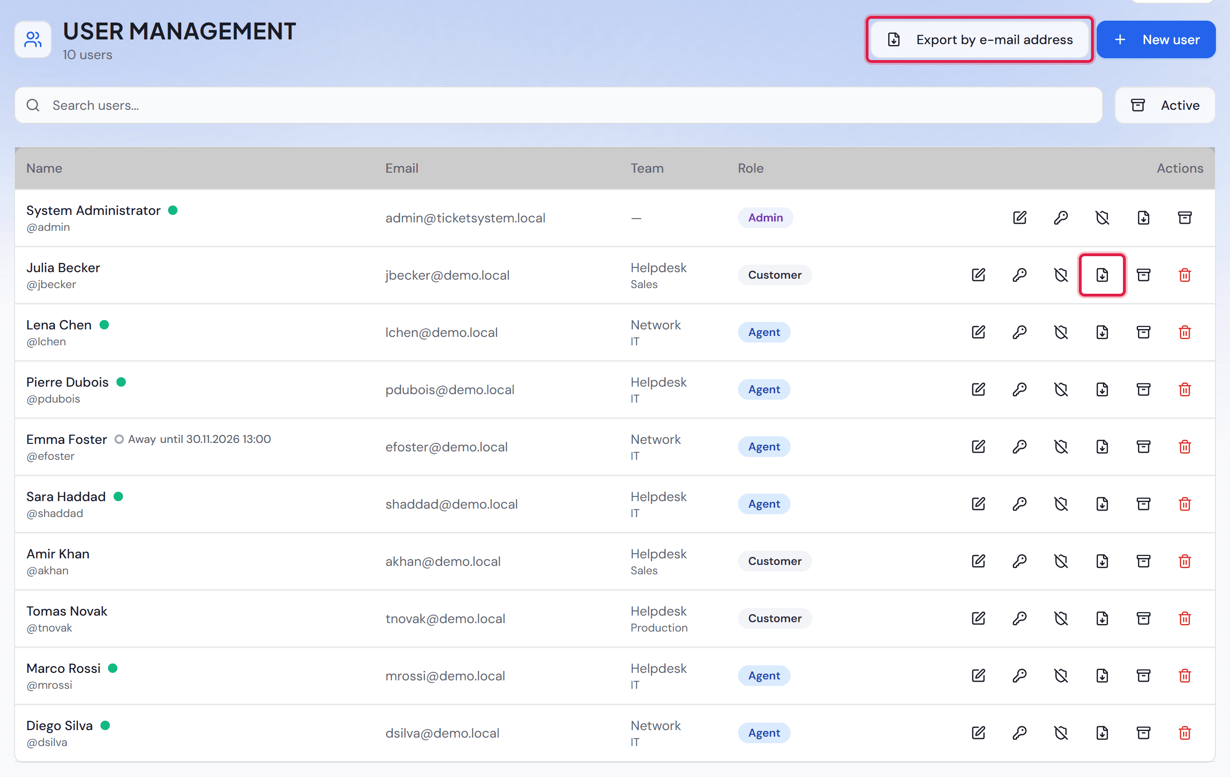Archive the System Administrator account
1230x777 pixels.
[1185, 218]
